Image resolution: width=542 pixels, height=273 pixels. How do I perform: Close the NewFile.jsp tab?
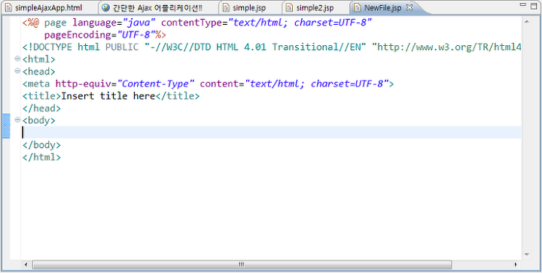click(x=410, y=8)
